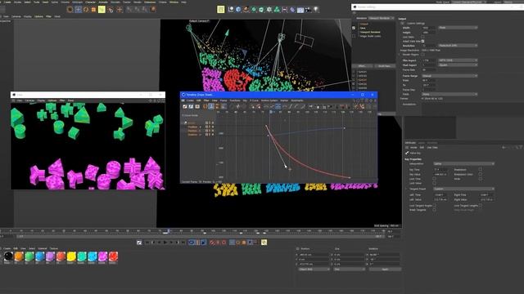The image size is (524, 294).
Task: Open the Resolution units dropdown
Action: (x=458, y=46)
